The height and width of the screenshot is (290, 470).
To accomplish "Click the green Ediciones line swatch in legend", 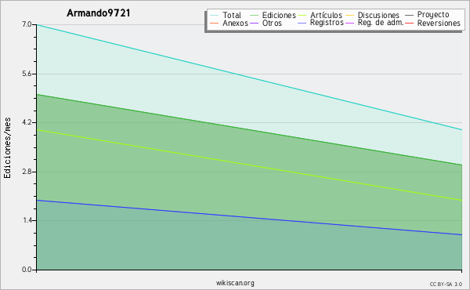I will (254, 16).
